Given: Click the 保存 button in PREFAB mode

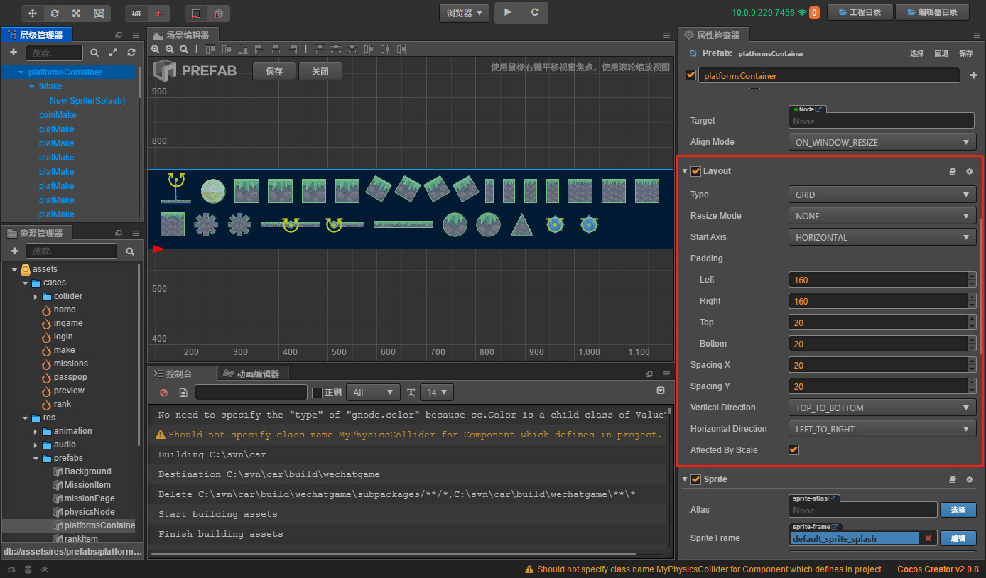Looking at the screenshot, I should (274, 70).
